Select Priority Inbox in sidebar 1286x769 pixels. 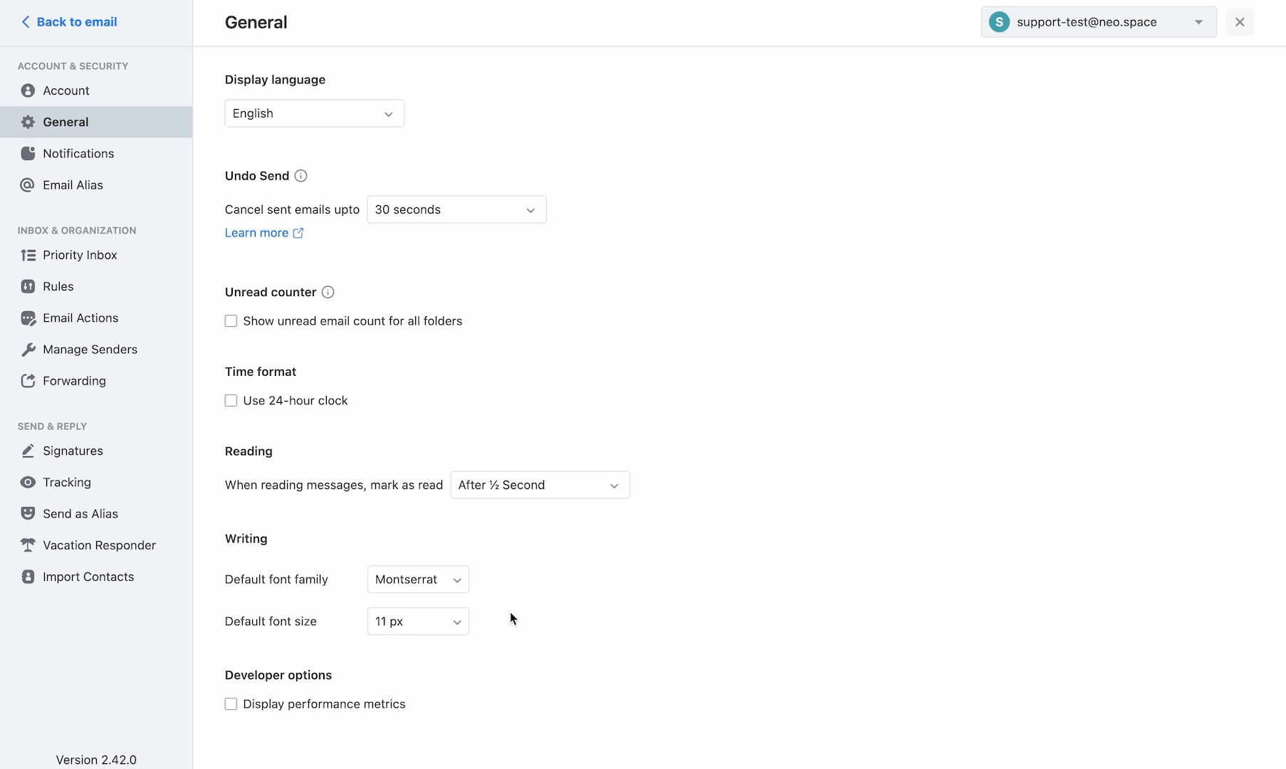[96, 255]
